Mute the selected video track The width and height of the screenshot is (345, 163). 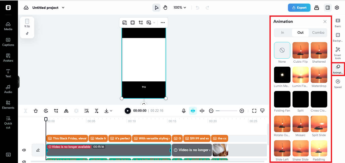tap(24, 150)
